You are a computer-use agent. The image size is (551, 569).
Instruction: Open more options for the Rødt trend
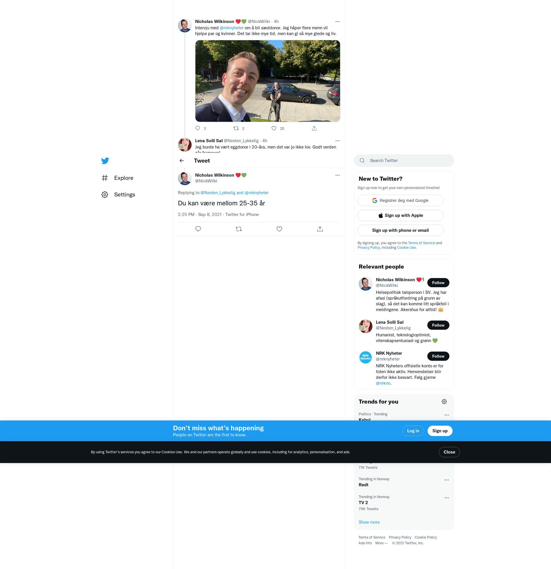click(447, 480)
